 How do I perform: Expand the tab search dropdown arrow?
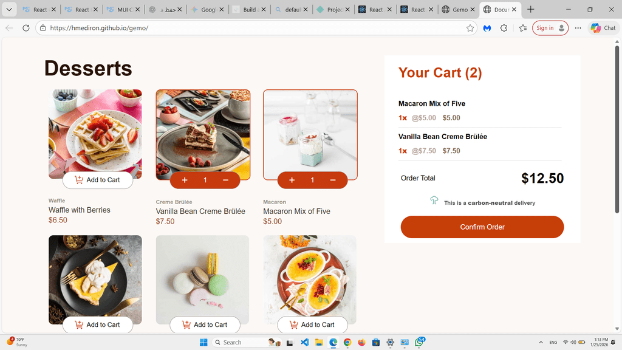coord(9,10)
